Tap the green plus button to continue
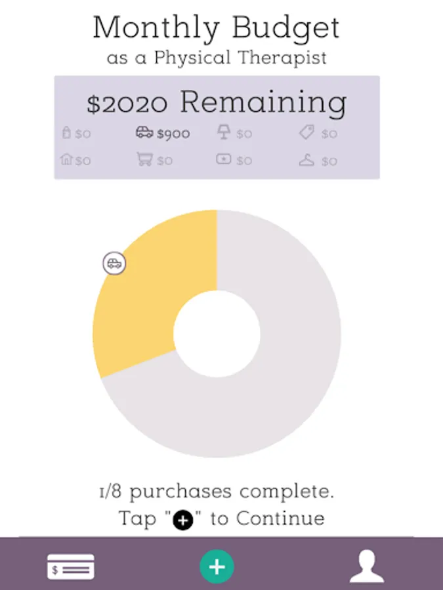 click(x=217, y=566)
